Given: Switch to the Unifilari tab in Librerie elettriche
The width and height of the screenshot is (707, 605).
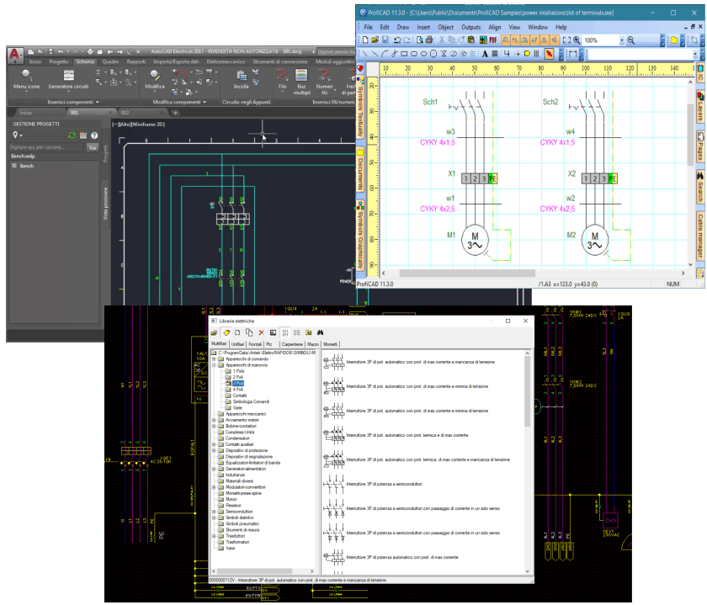Looking at the screenshot, I should click(237, 344).
